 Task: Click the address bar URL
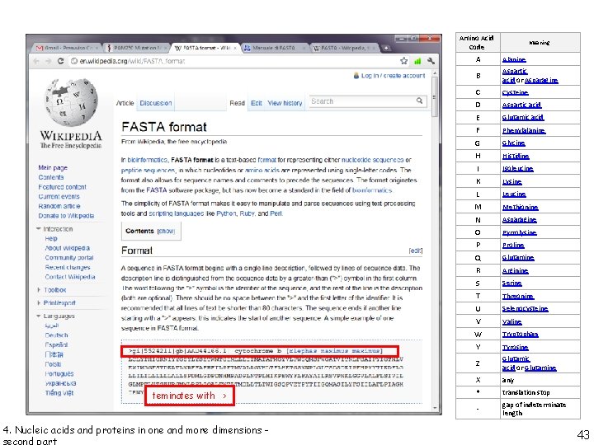(132, 61)
